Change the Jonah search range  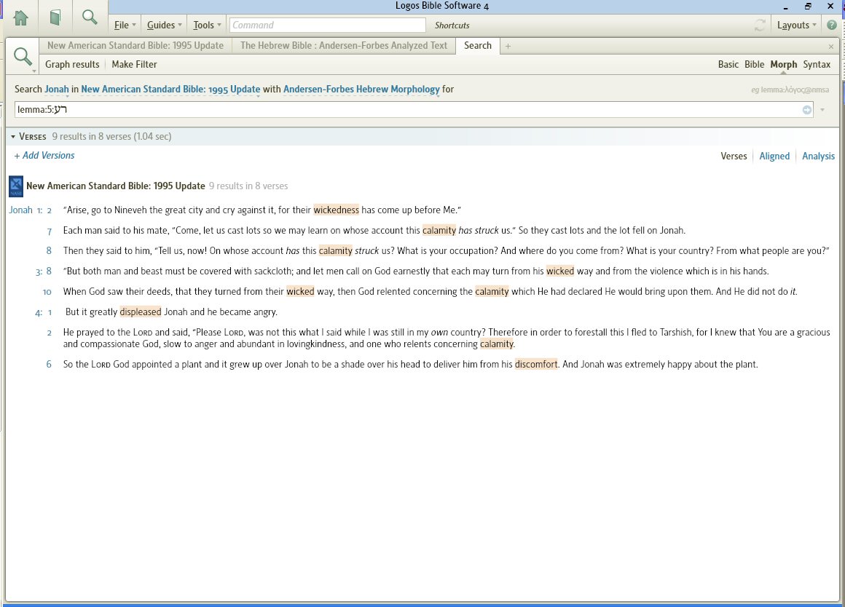coord(57,90)
